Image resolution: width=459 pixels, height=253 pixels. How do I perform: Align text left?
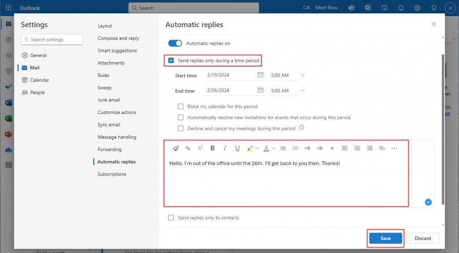pyautogui.click(x=345, y=148)
